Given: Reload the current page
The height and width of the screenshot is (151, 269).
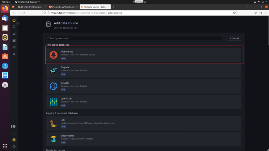Looking at the screenshot, I should 23,13.
